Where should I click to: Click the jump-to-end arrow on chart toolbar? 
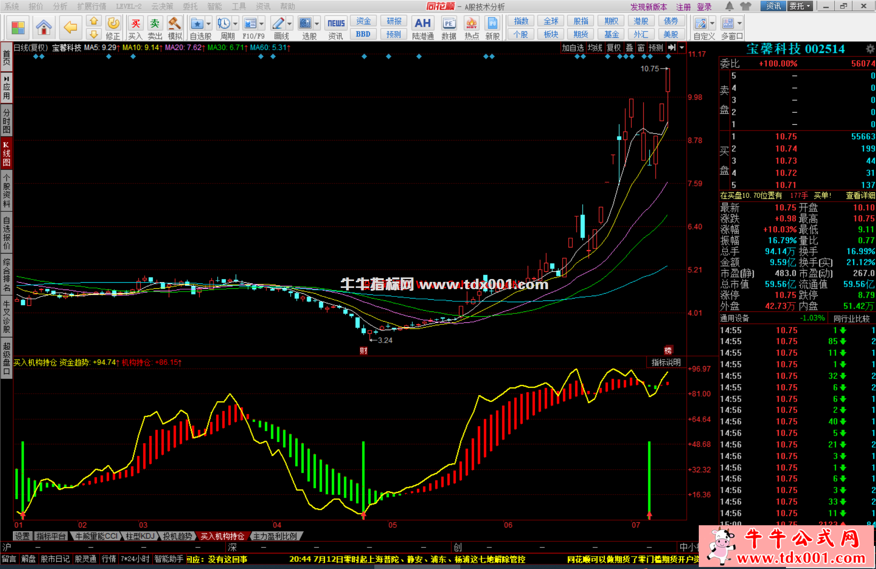tap(672, 47)
